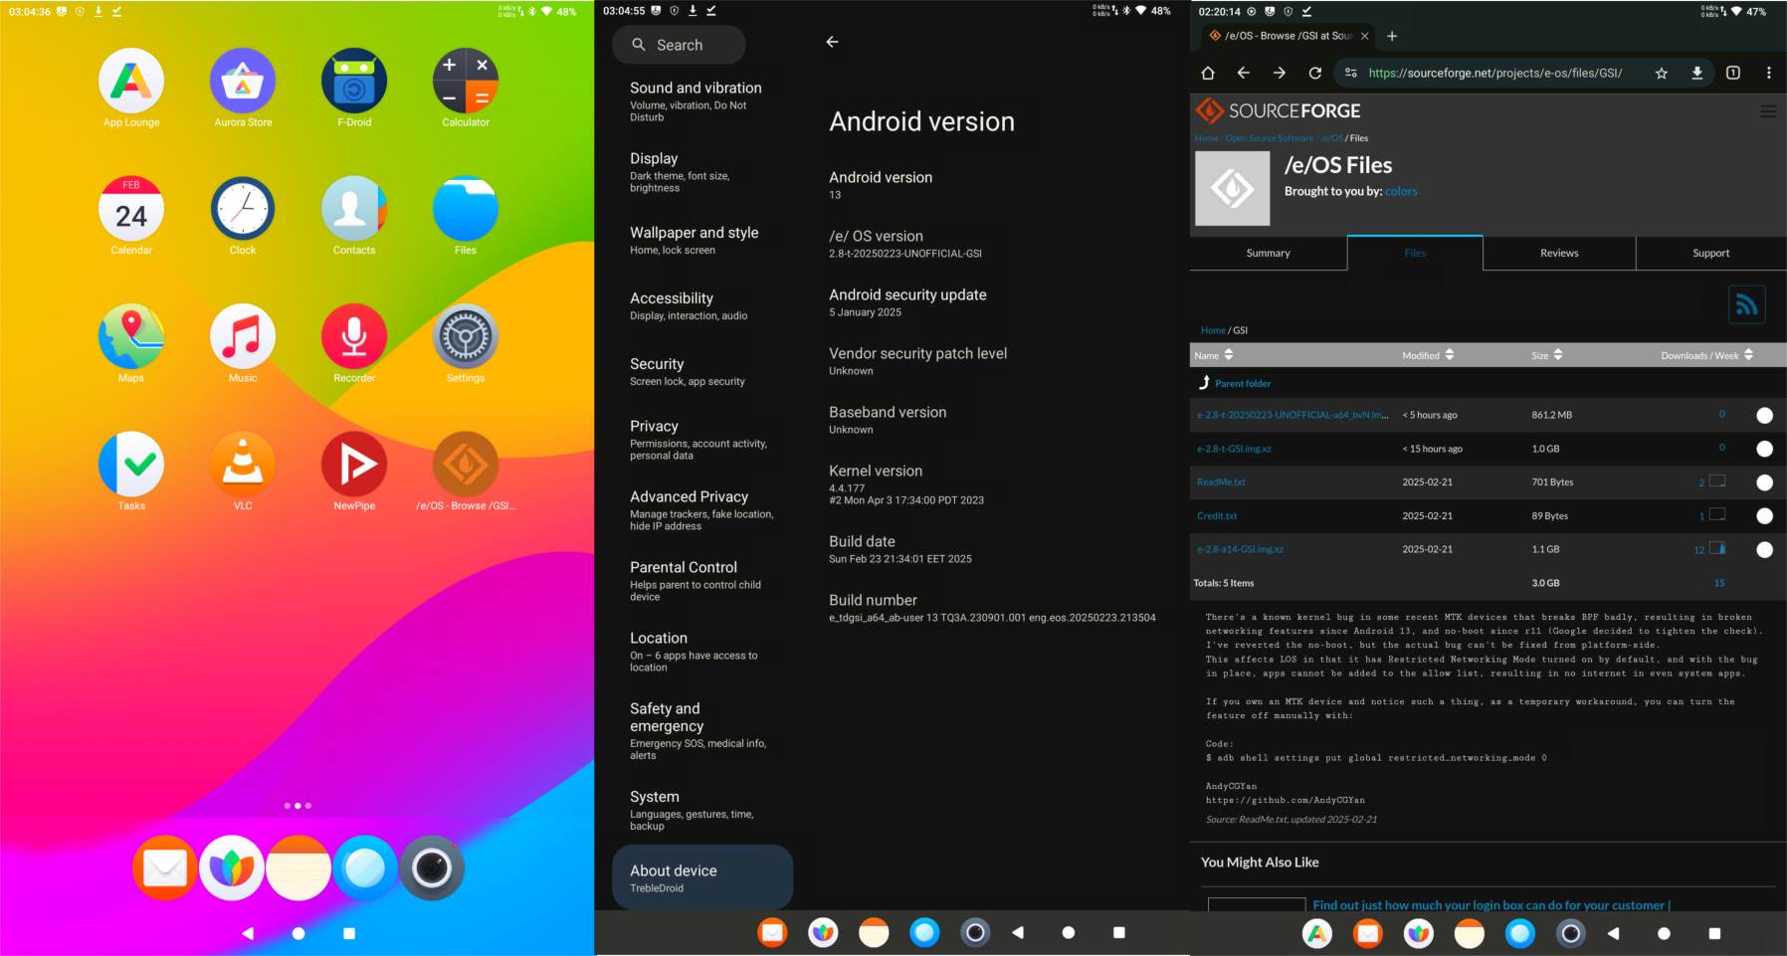Open the Files app on home screen
Screen dimensions: 1787x956
pyautogui.click(x=466, y=209)
